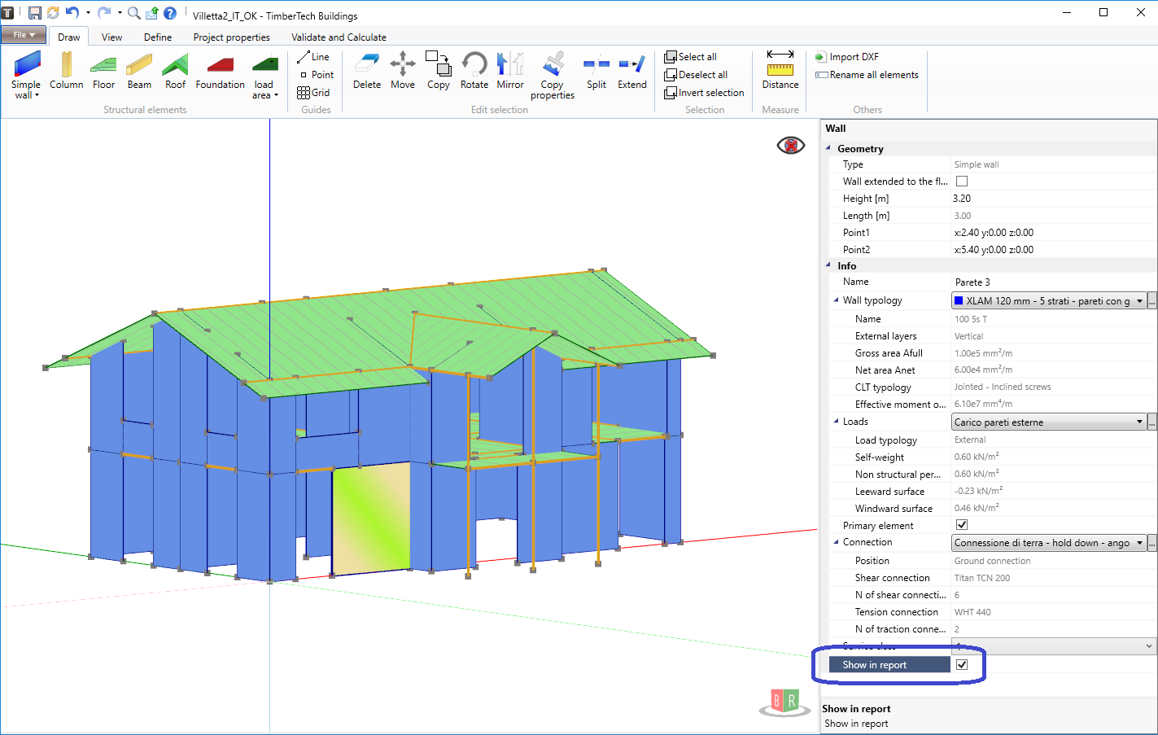Open Loads editor ellipsis button
The image size is (1158, 735).
click(x=1152, y=422)
